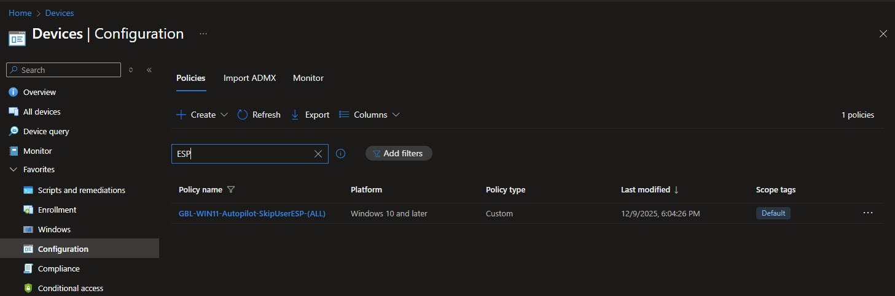Open Enrollment in the Favorites list

(x=57, y=210)
